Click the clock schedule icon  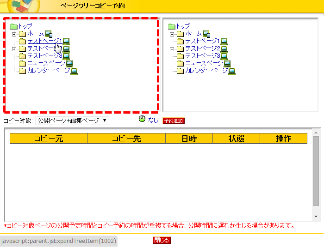142,119
